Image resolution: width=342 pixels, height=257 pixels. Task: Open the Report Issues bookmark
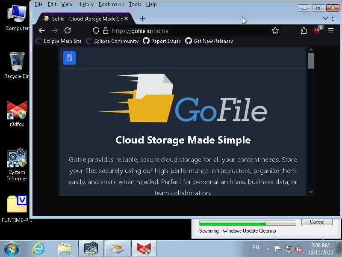[162, 41]
